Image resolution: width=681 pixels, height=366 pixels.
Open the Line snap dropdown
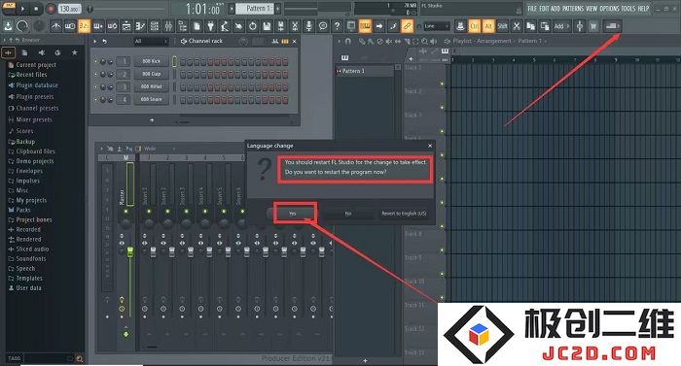436,26
